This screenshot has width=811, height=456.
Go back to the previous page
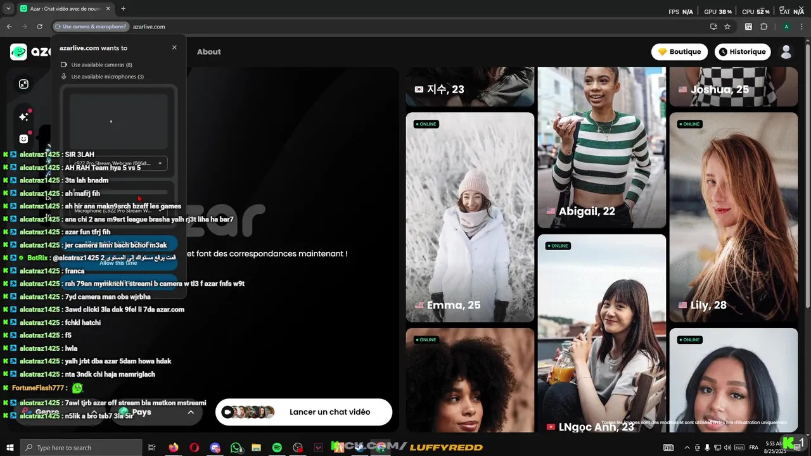[x=9, y=27]
